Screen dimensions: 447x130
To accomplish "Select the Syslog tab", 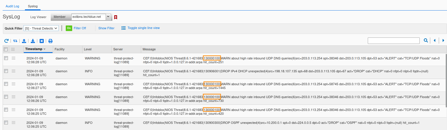I will 33,6.
